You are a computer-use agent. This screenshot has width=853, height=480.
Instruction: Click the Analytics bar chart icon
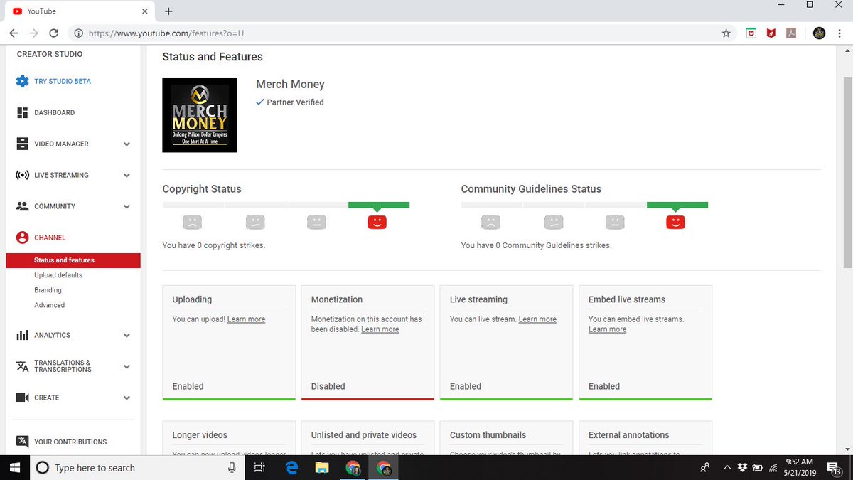click(22, 335)
